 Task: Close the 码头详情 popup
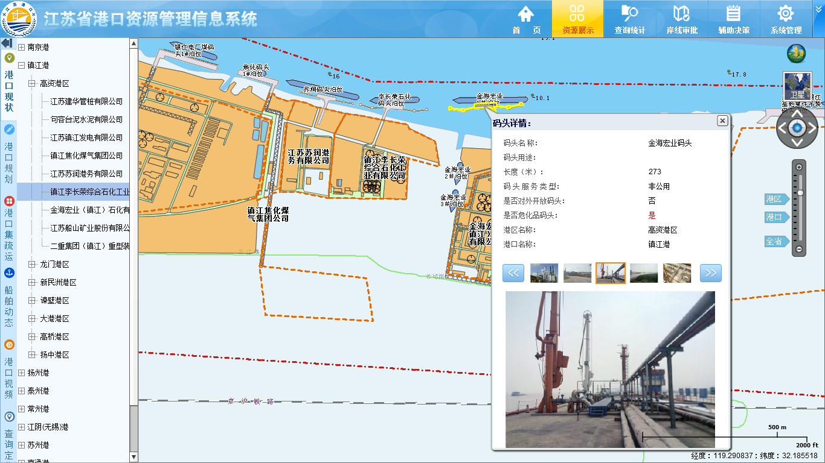coord(722,121)
